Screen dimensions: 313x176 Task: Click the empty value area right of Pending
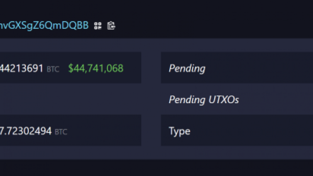[259, 67]
